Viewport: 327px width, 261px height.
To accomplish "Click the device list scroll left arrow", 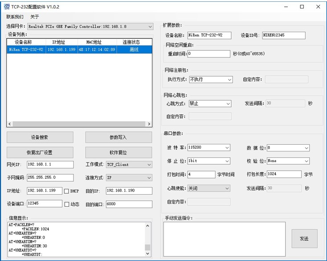I will pyautogui.click(x=10, y=124).
